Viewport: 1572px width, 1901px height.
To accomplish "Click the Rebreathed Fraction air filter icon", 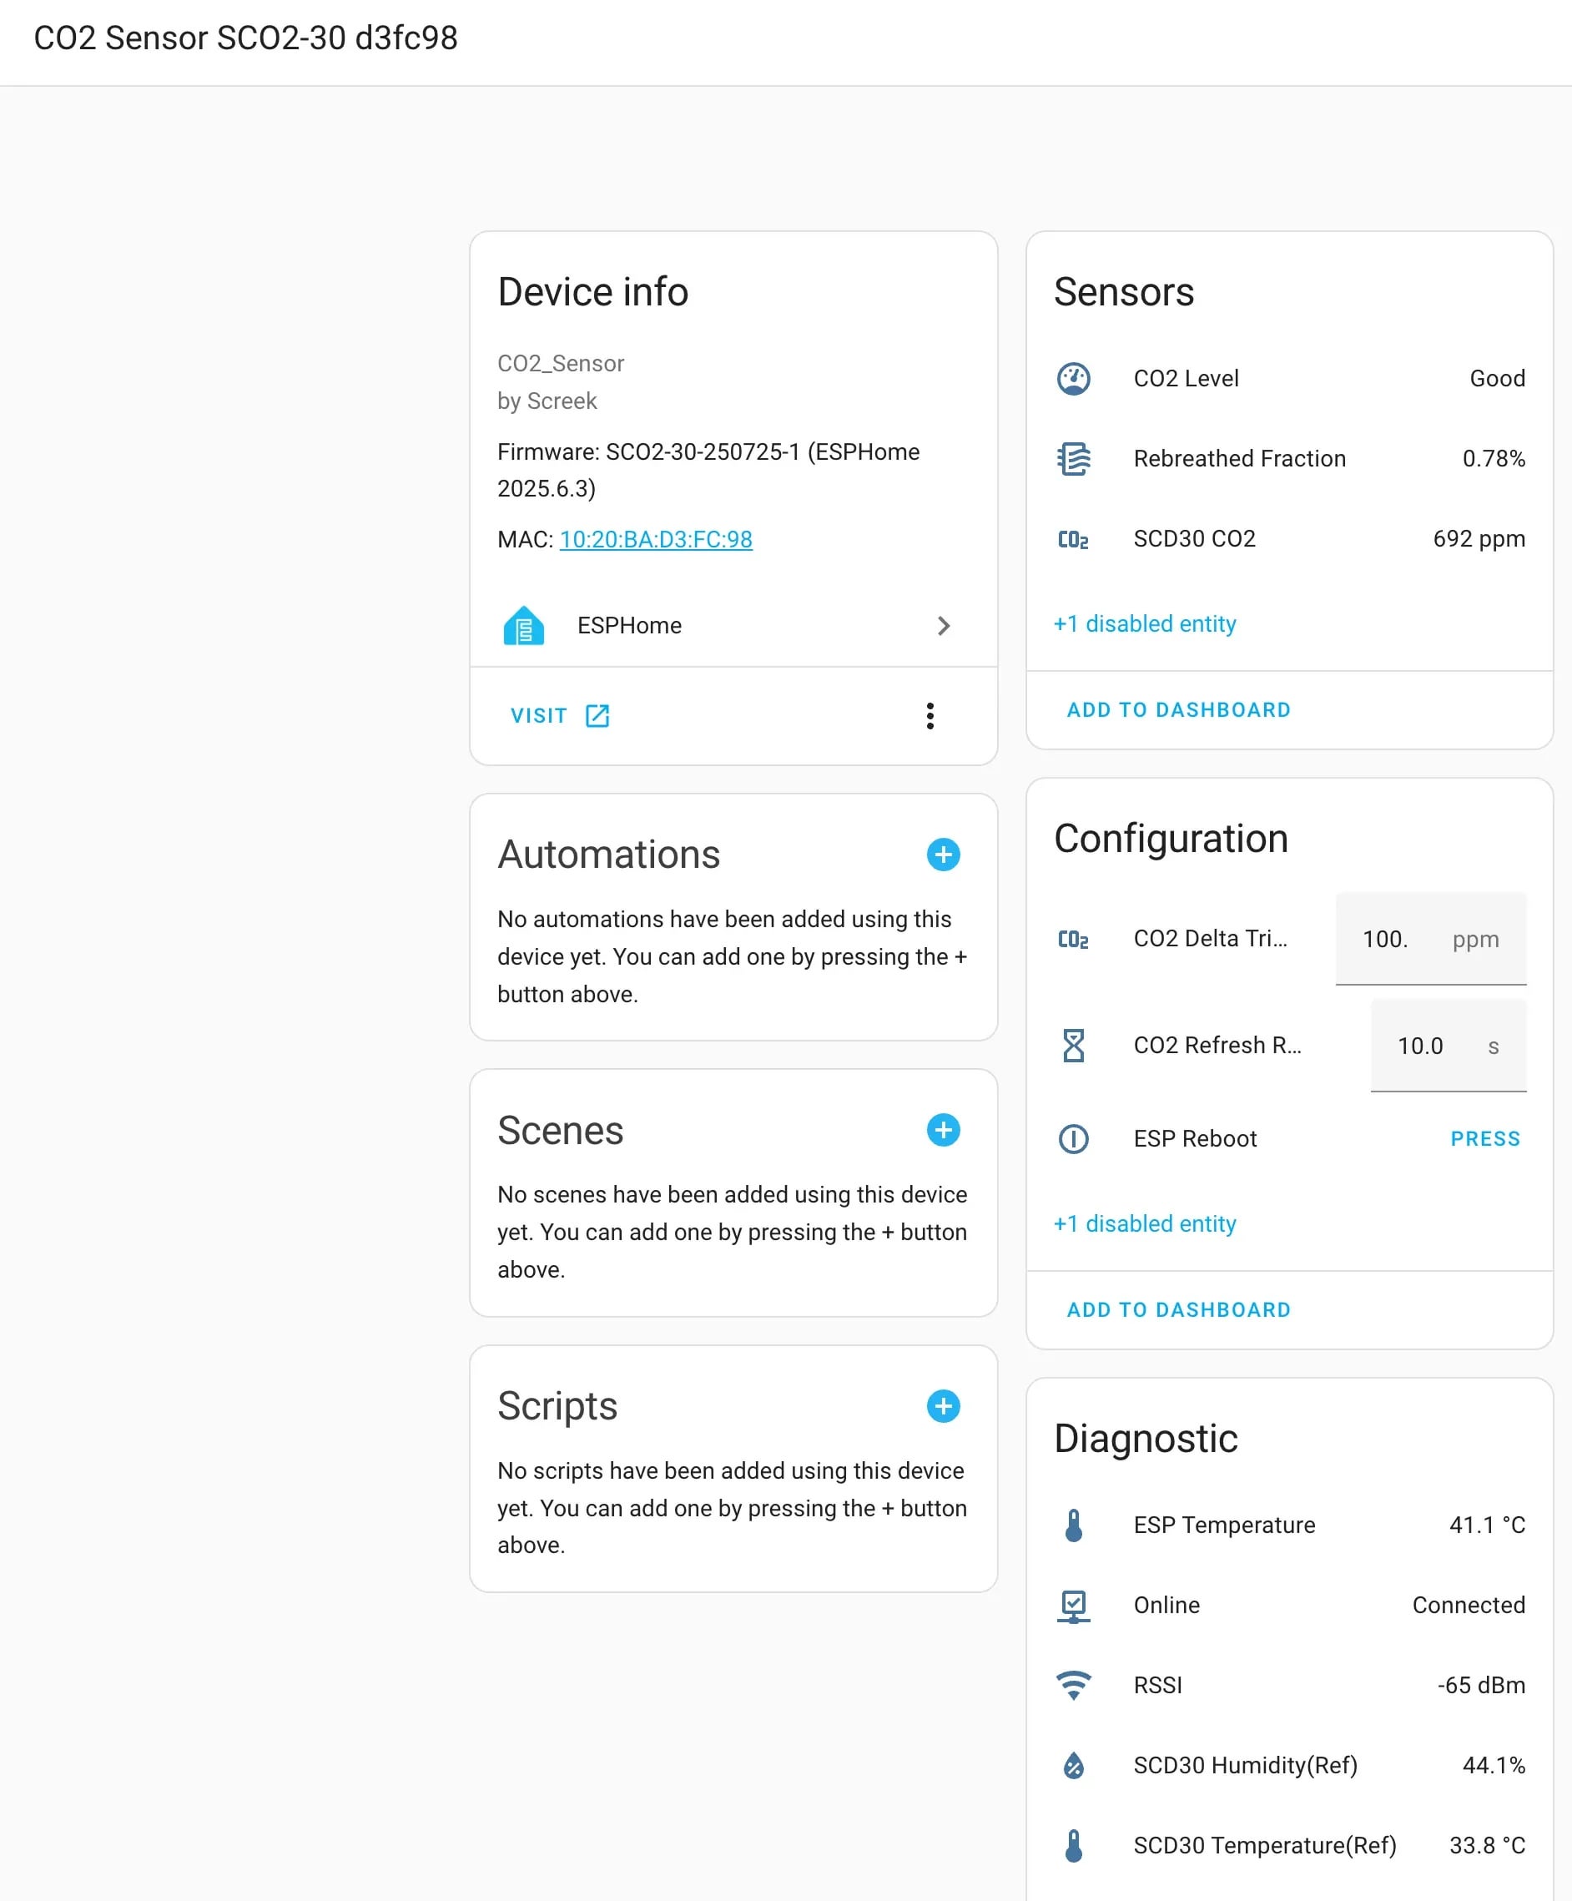I will coord(1073,459).
